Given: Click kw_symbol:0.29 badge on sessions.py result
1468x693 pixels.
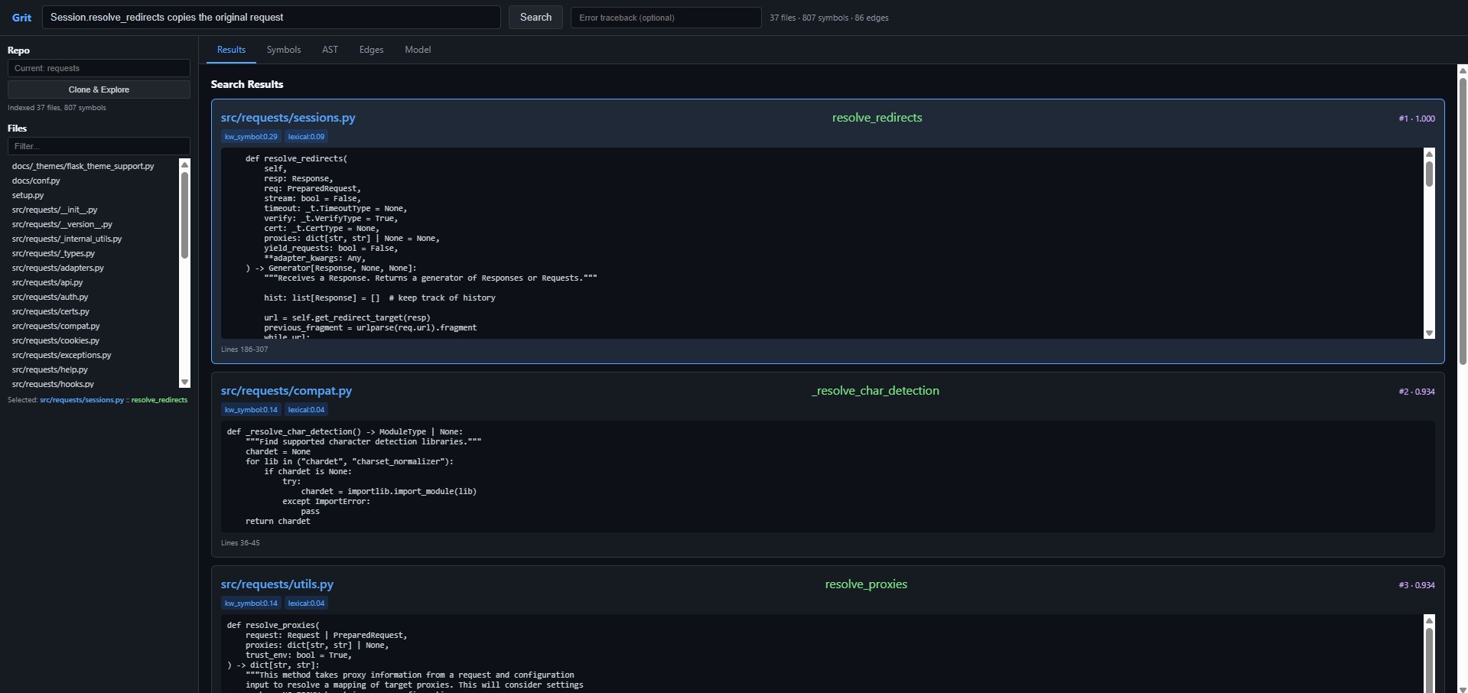Looking at the screenshot, I should click(251, 137).
